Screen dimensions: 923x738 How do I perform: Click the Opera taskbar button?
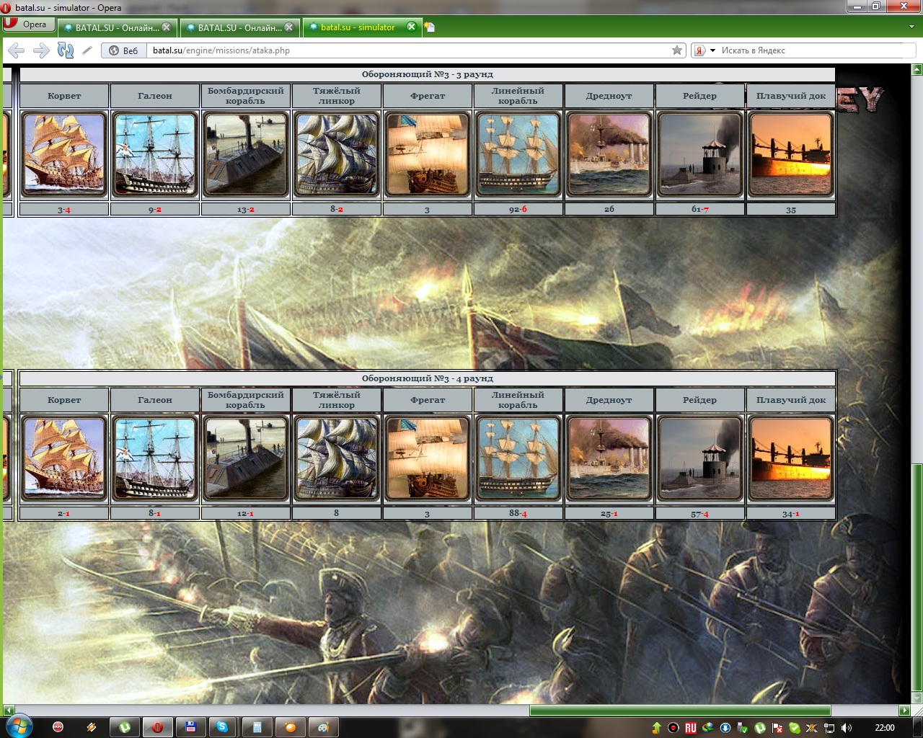[157, 727]
